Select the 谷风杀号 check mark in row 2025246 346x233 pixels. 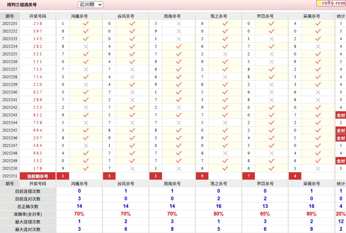click(132, 138)
